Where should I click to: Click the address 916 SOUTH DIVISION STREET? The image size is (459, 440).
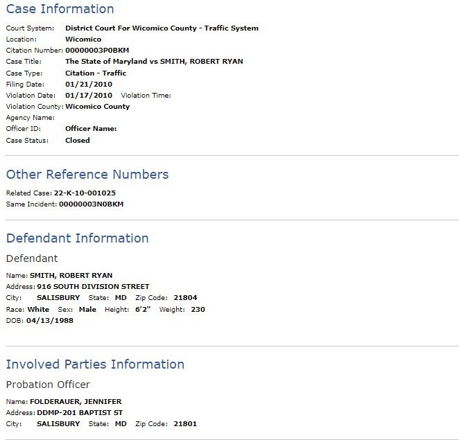click(93, 287)
